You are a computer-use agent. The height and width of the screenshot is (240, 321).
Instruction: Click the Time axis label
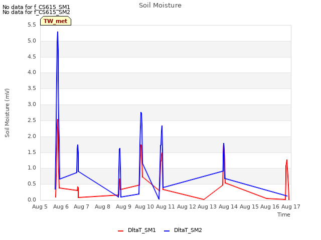284,214
